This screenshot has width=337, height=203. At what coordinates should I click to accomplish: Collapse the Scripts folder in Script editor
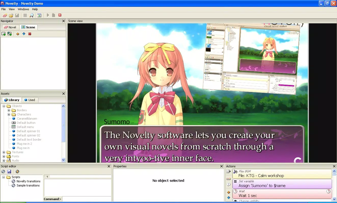coord(4,177)
